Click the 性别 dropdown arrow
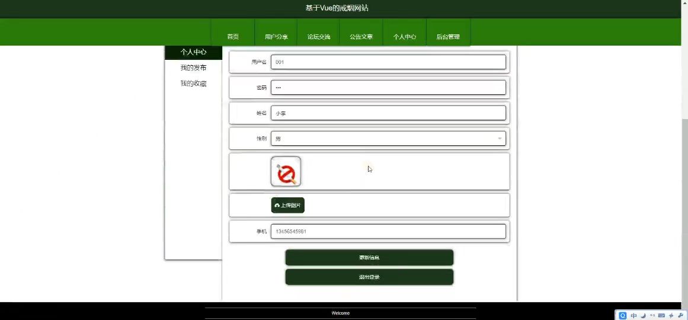This screenshot has width=688, height=320. click(500, 139)
